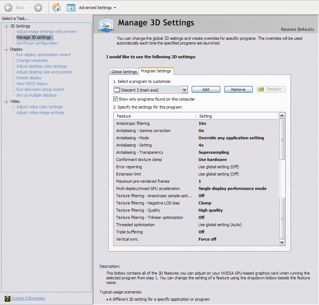This screenshot has width=319, height=305.
Task: Open the Back history dropdown arrow
Action: [x=30, y=8]
